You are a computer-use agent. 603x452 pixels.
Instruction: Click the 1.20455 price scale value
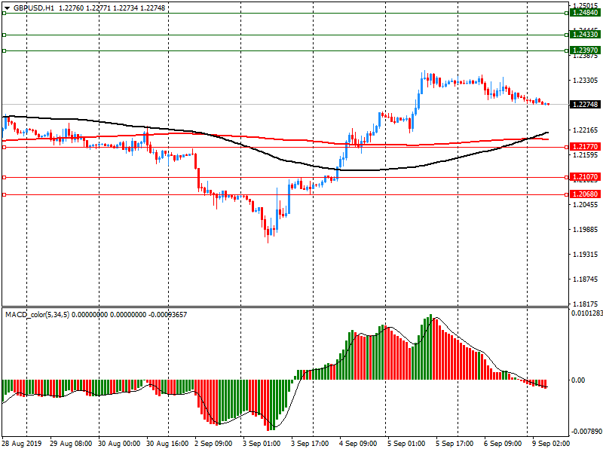click(586, 205)
